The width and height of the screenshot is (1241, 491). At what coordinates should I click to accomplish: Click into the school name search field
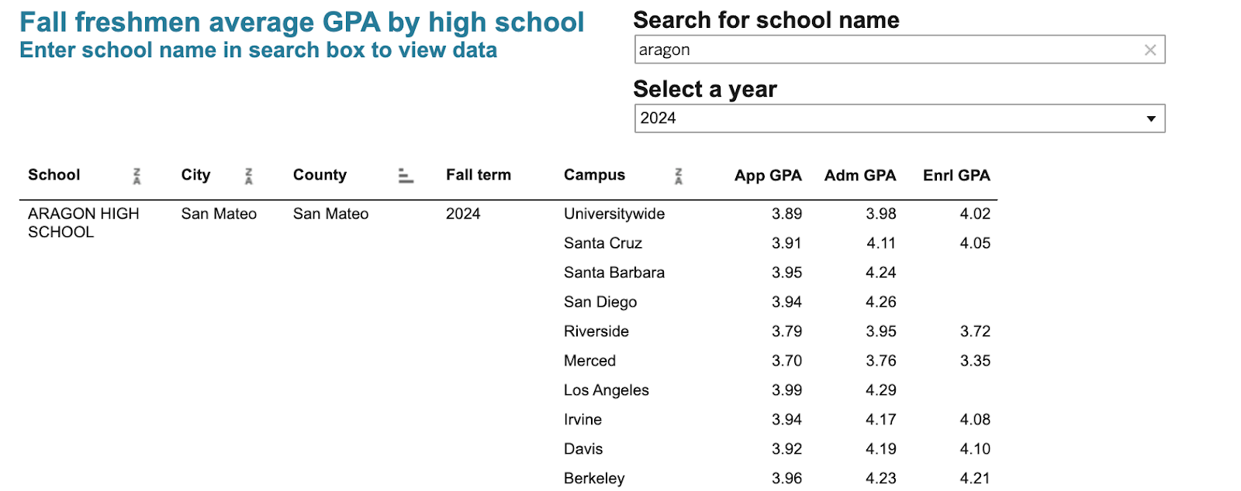click(x=884, y=50)
